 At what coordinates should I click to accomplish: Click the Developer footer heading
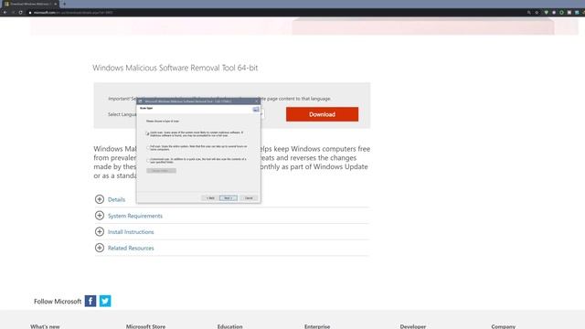(x=412, y=326)
